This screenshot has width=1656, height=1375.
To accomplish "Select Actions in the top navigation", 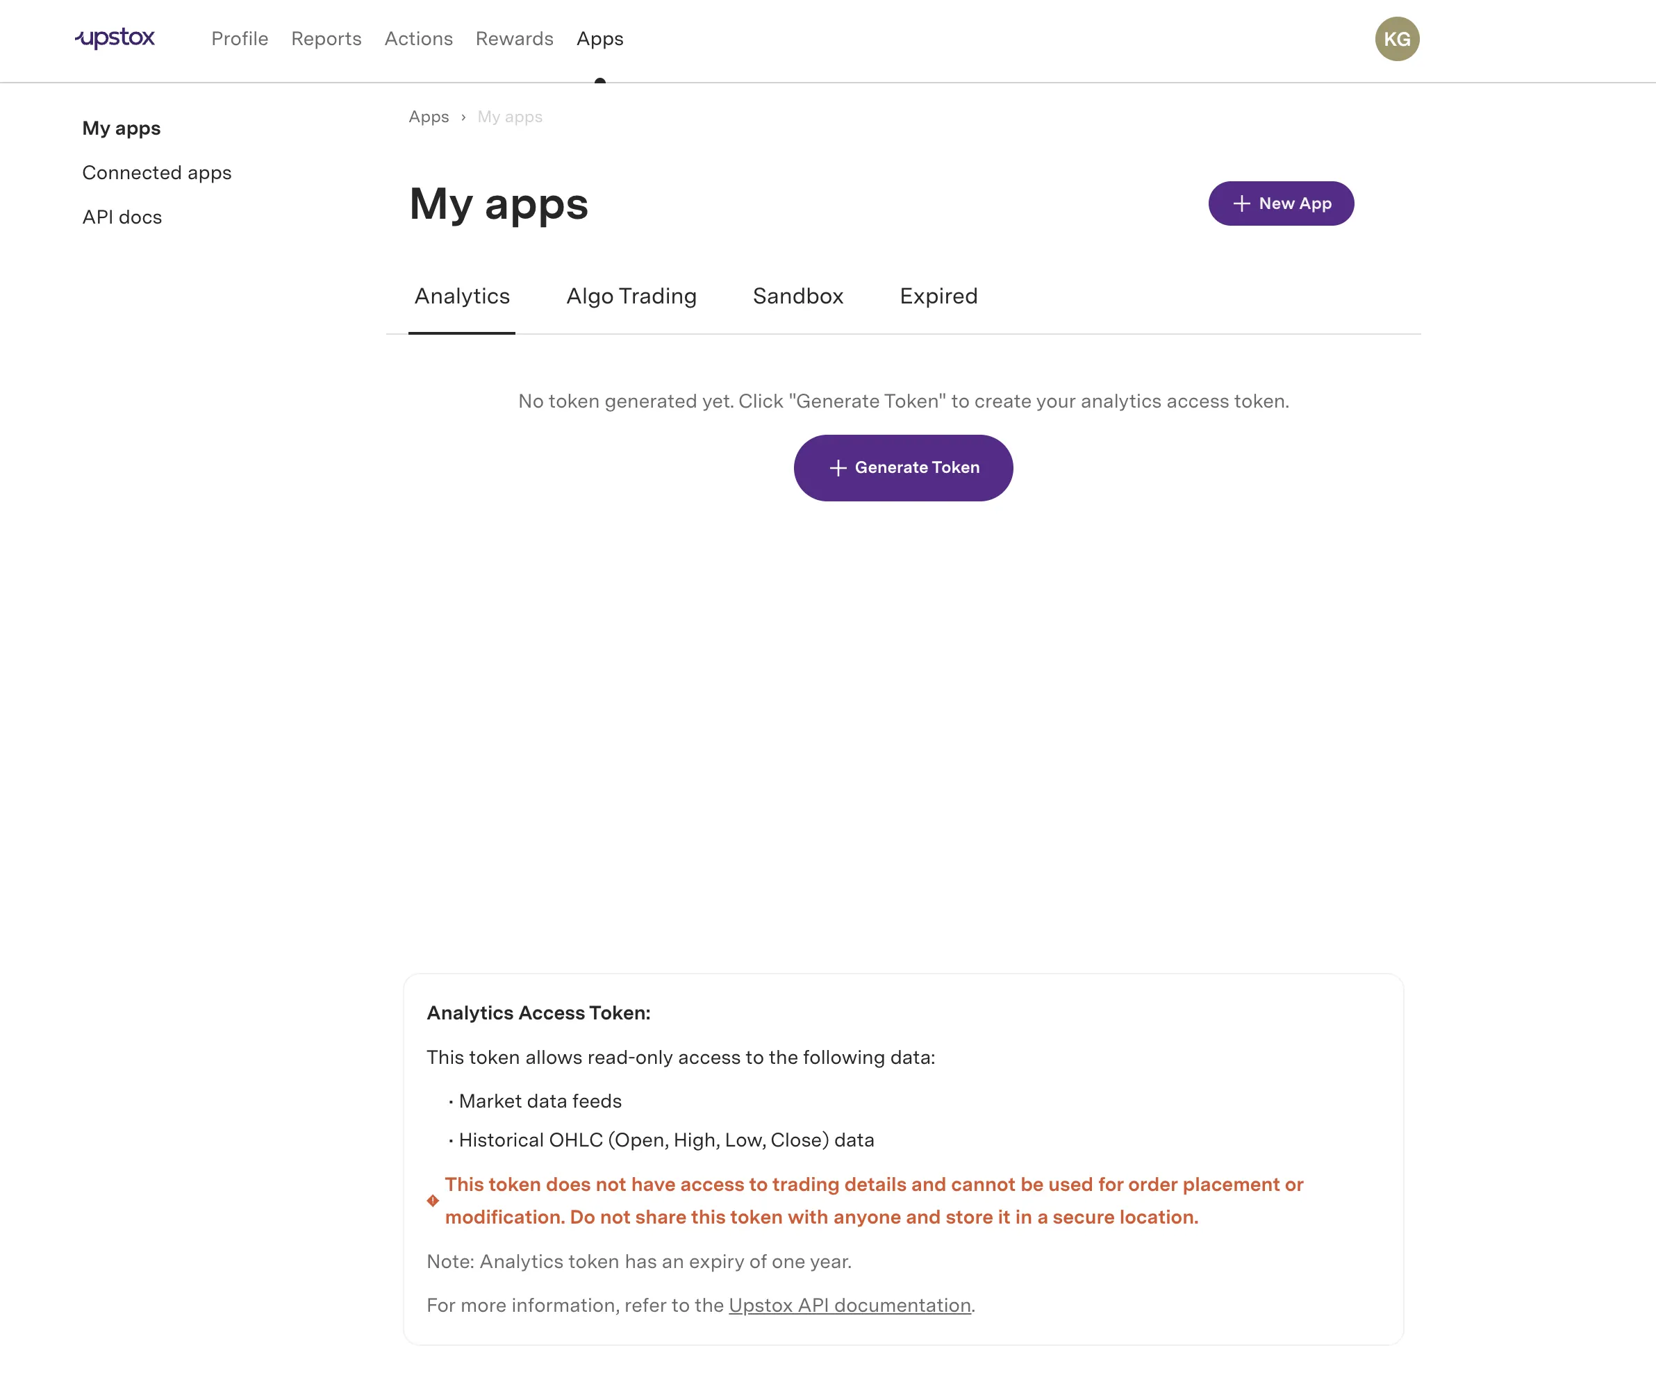I will (419, 39).
